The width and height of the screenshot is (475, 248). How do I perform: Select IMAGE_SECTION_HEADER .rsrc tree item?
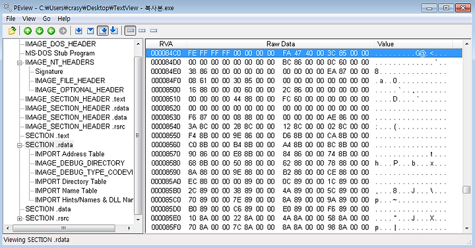coord(75,127)
